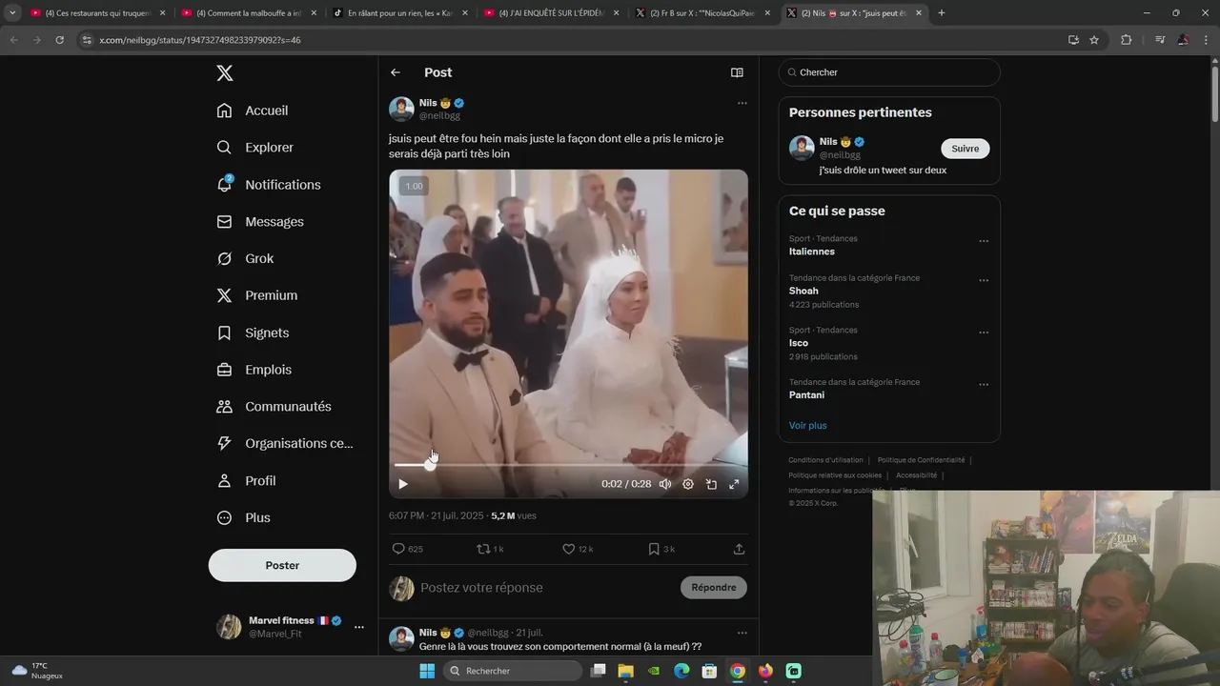Open Messages in sidebar
Screen dimensions: 1220x686
tap(260, 222)
